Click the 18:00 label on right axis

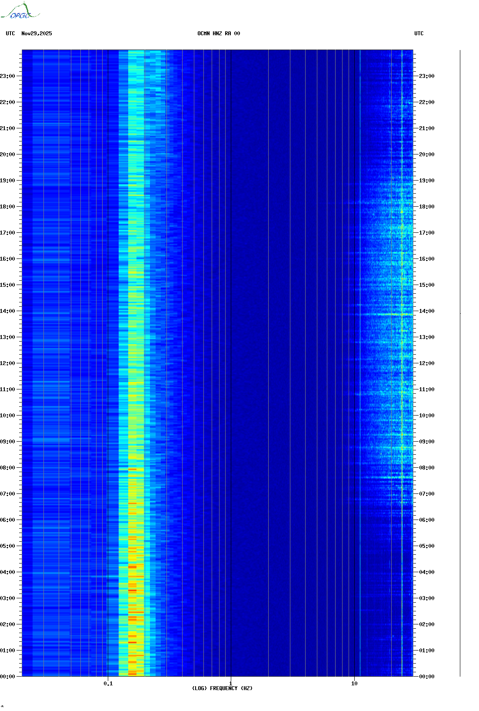[x=426, y=207]
